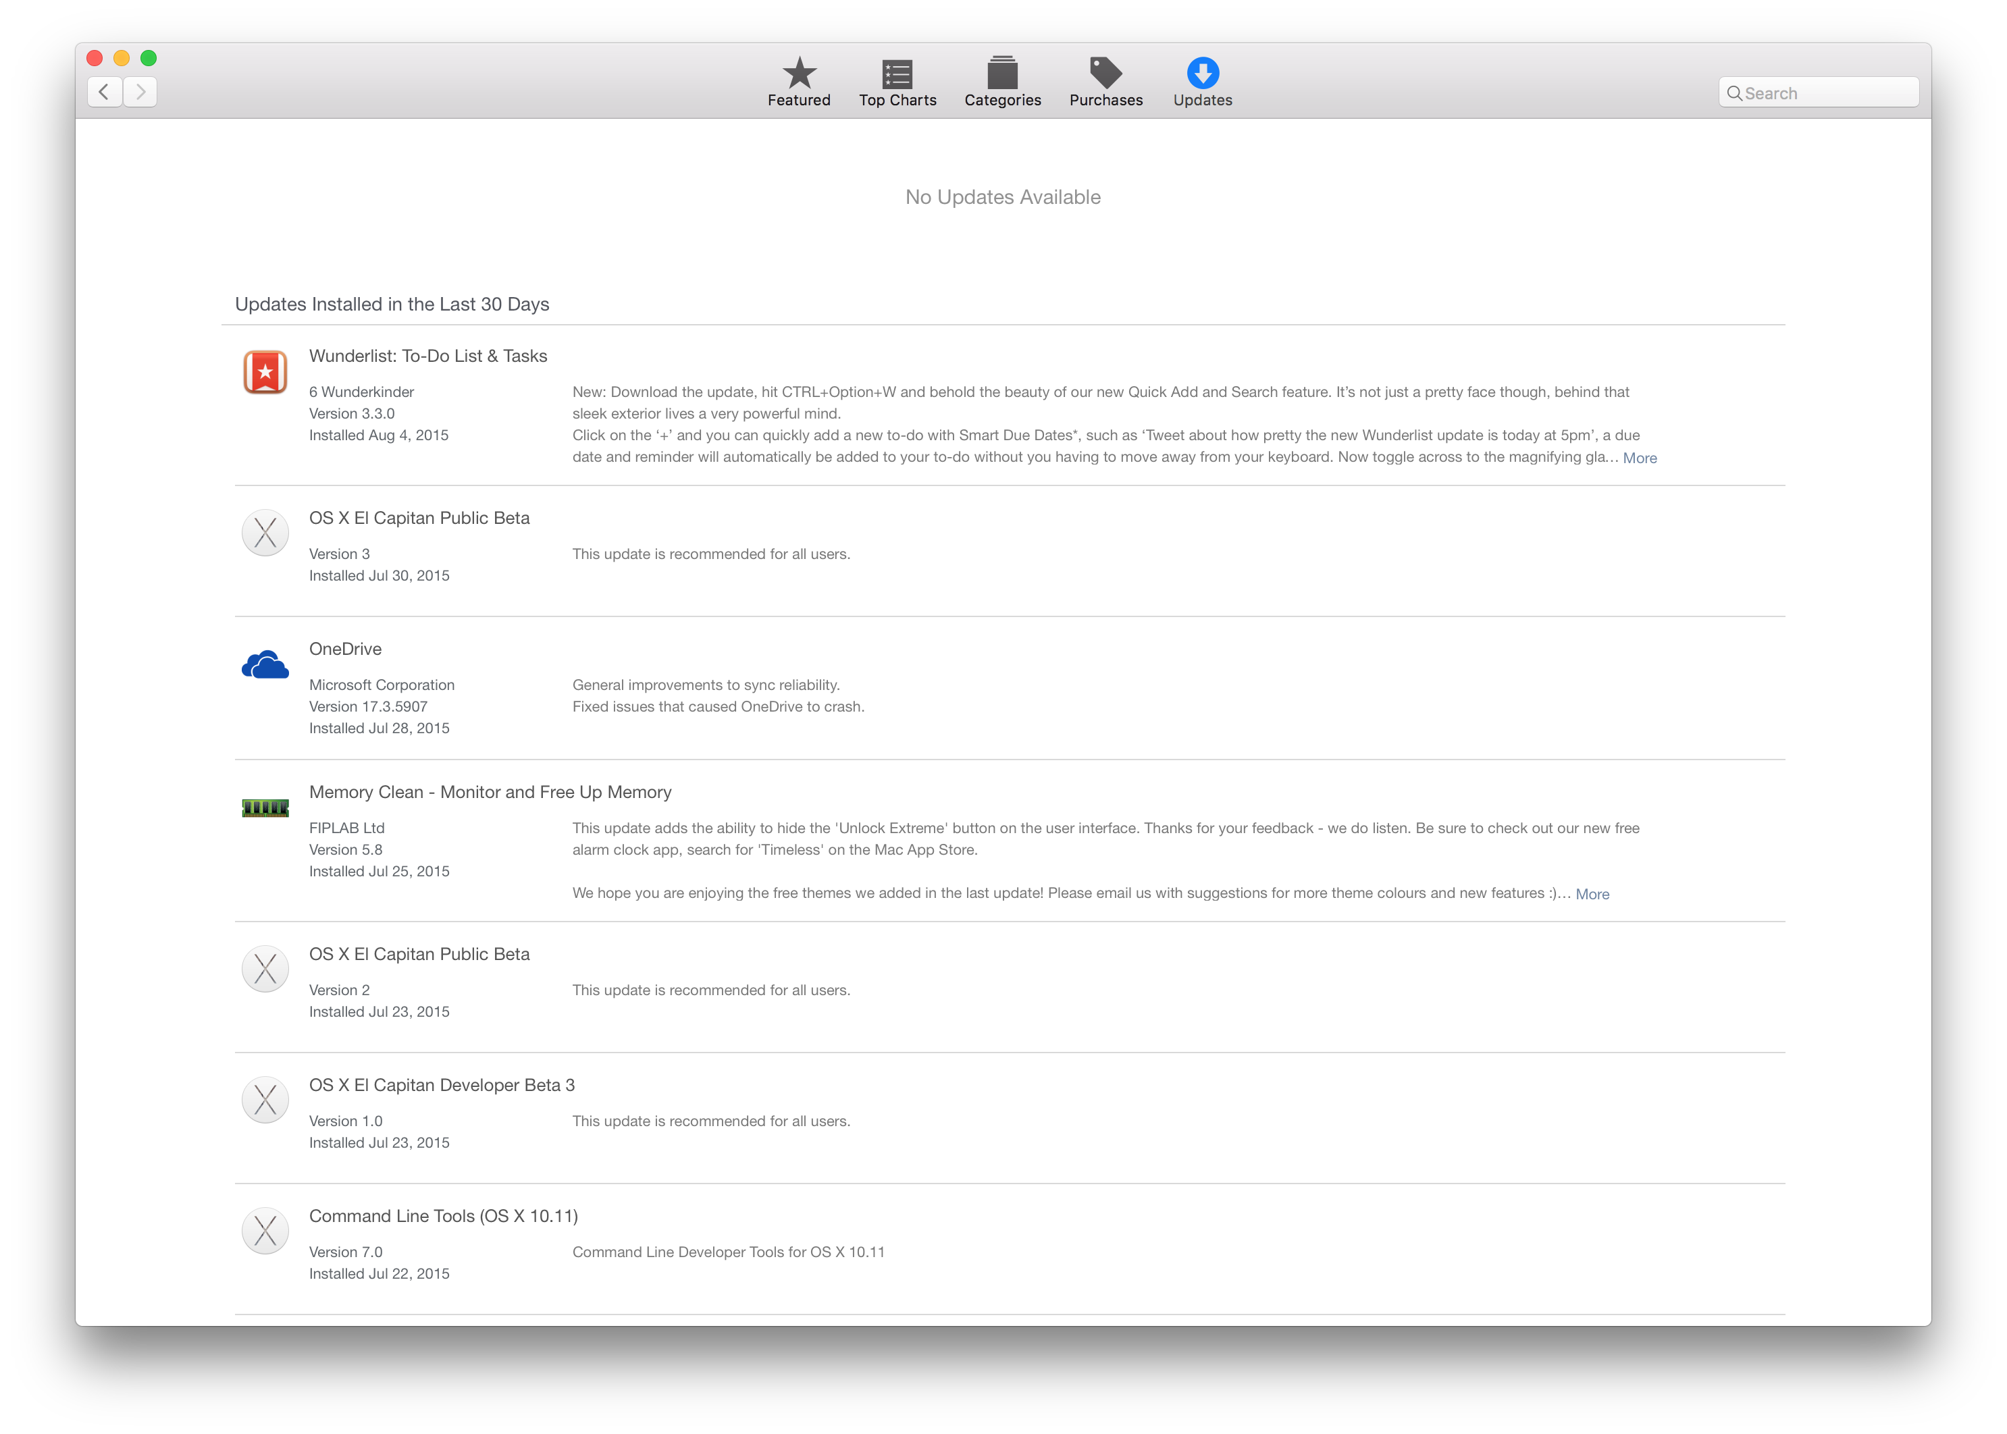
Task: Click the OS X Developer Beta 3 icon
Action: (265, 1099)
